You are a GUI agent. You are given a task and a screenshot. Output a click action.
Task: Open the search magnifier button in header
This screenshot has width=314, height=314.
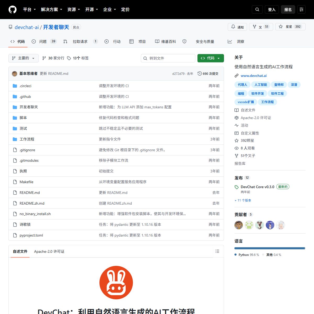[x=257, y=9]
